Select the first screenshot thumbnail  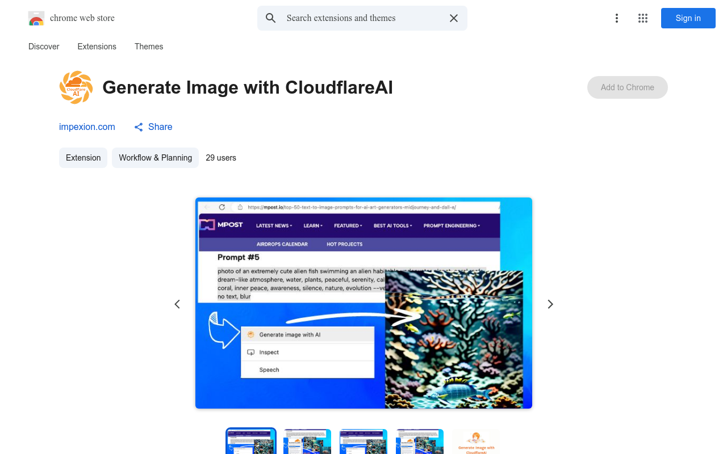[251, 442]
